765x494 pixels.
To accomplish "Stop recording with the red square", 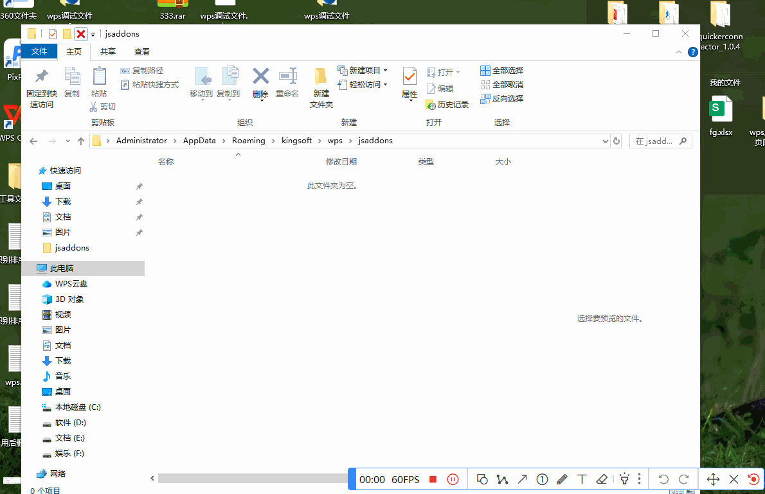I will pyautogui.click(x=433, y=479).
